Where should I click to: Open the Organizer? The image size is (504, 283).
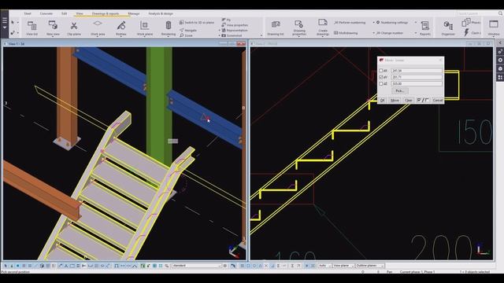pos(448,28)
